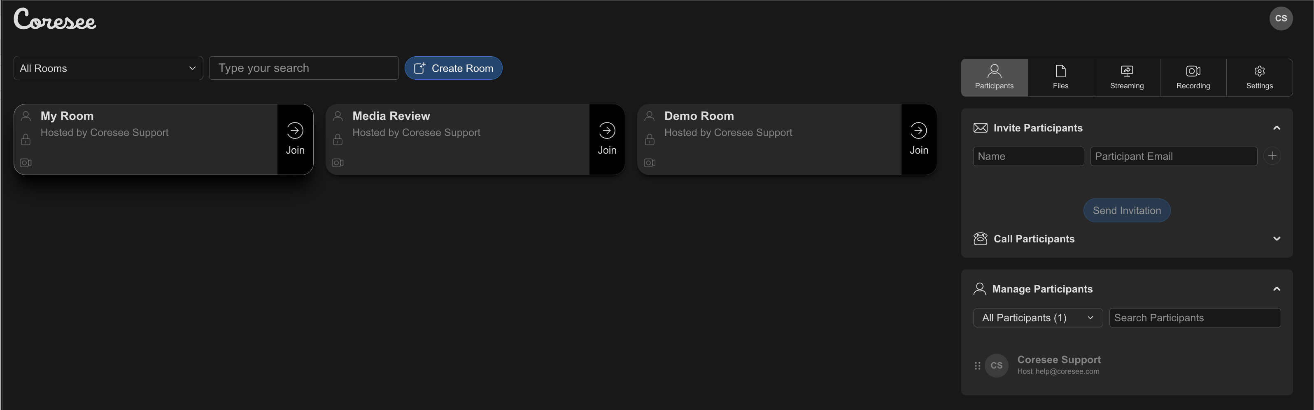The width and height of the screenshot is (1314, 410).
Task: Expand the Call Participants section
Action: [x=1276, y=239]
